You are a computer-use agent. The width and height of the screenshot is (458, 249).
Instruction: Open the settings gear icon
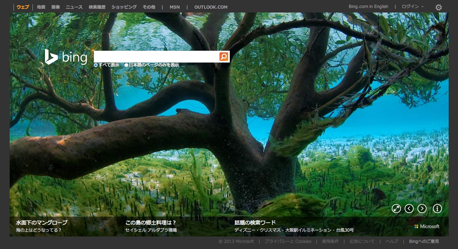[x=438, y=7]
